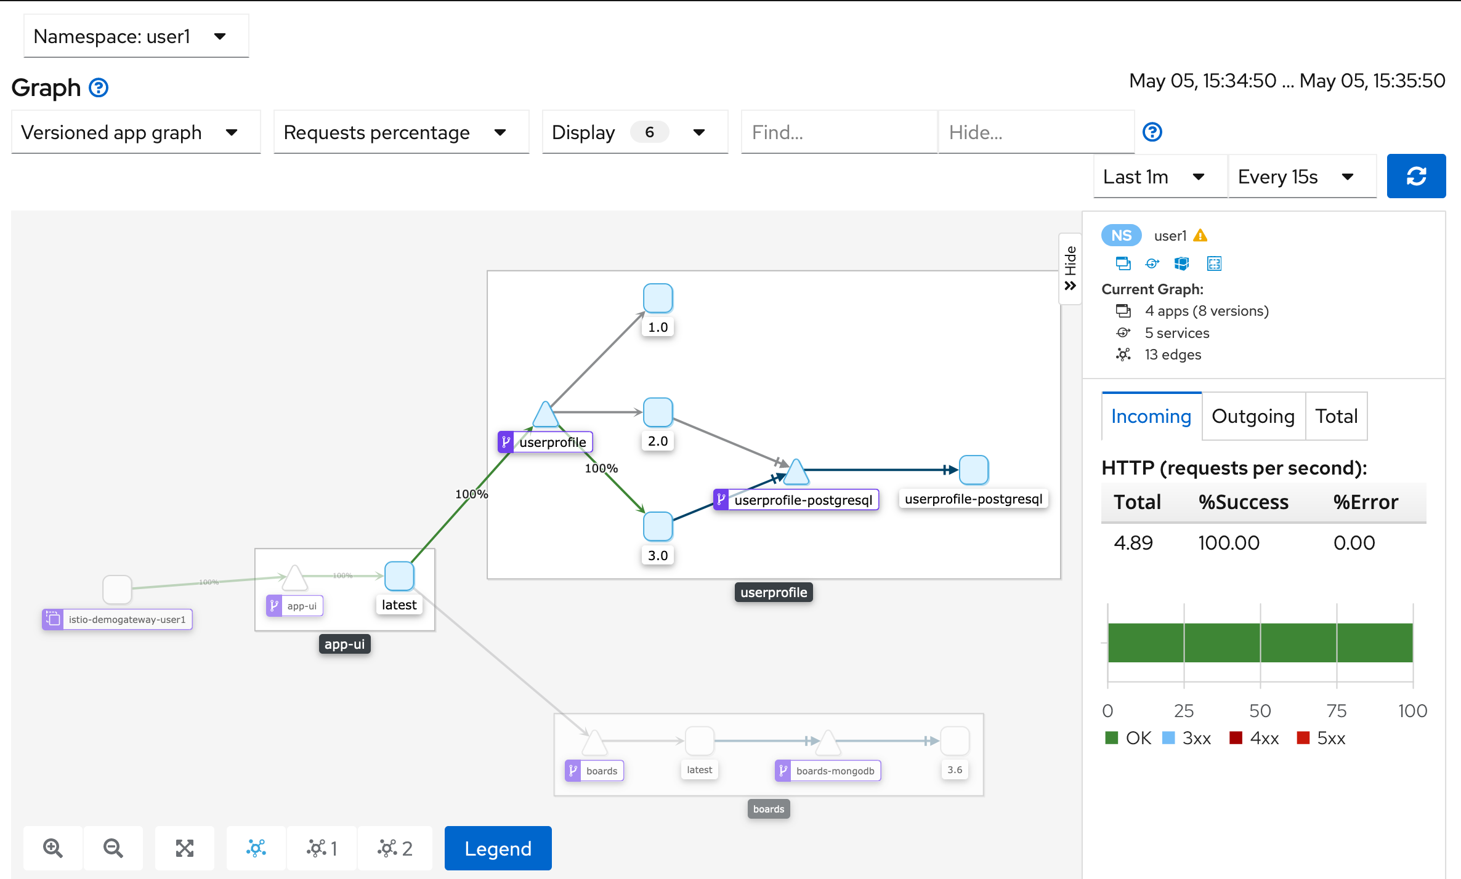Open the Requests percentage edge label dropdown
Viewport: 1461px width, 879px height.
[402, 132]
